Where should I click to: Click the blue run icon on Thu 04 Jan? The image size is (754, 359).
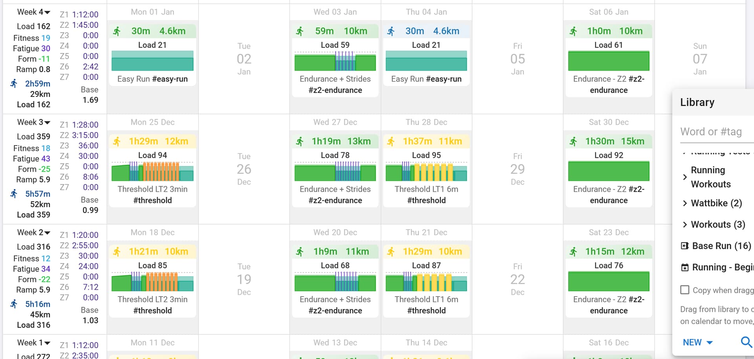point(391,31)
